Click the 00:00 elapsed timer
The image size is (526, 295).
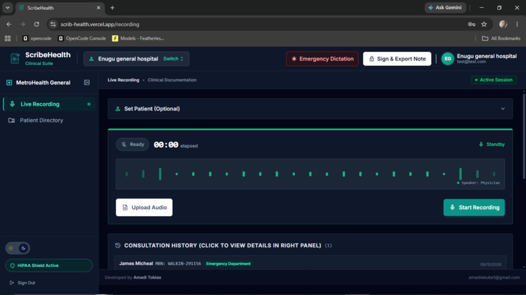pos(176,145)
